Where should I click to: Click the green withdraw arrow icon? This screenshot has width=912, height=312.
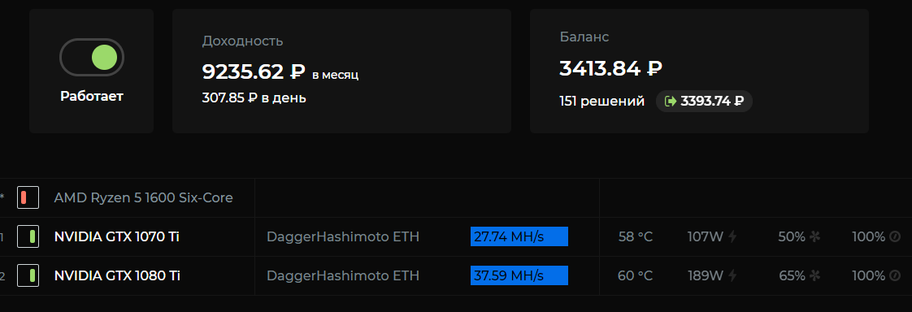pos(671,101)
